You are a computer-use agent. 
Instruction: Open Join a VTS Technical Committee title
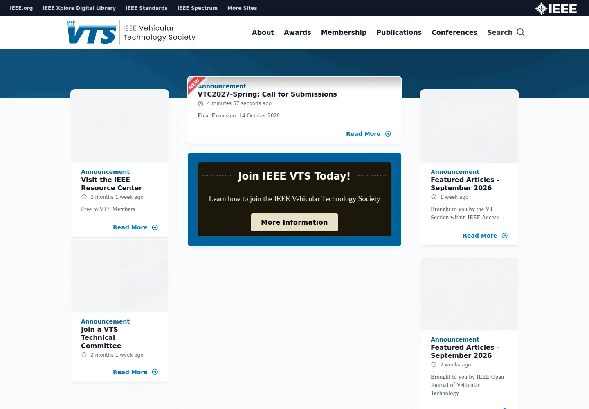point(101,337)
